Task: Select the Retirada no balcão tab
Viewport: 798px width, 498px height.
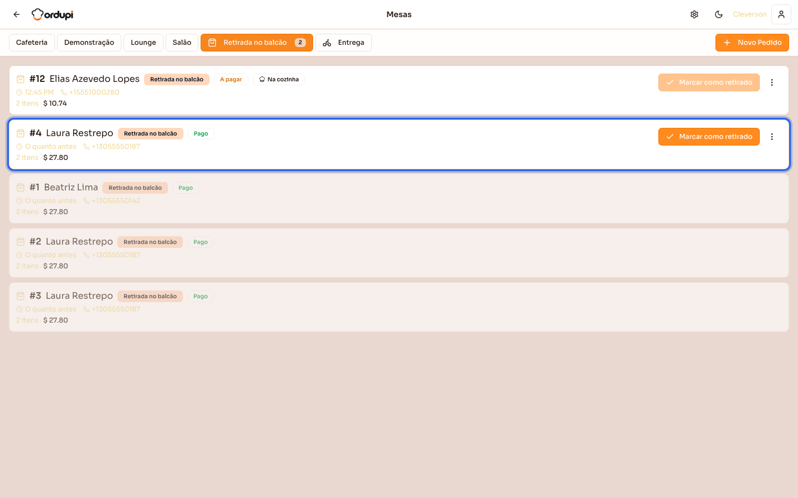Action: 257,43
